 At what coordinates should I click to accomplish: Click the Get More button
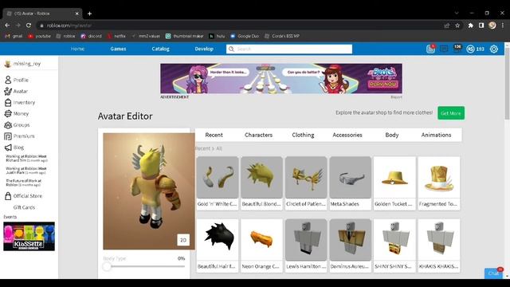point(451,113)
